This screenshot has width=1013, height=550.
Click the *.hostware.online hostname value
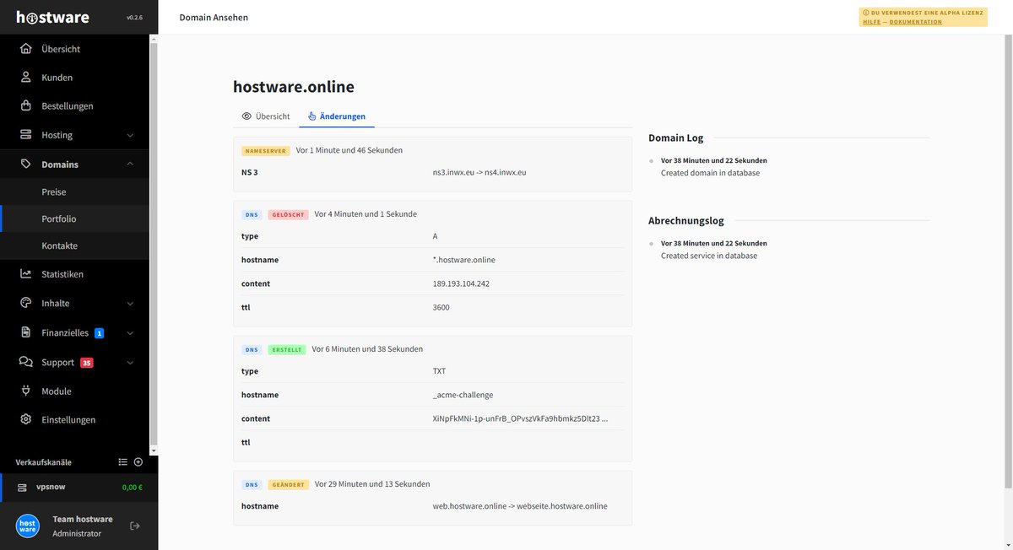(463, 260)
